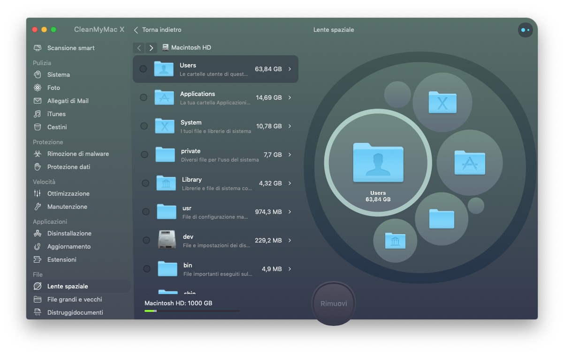
Task: Click the Allegati di Mail envelope icon
Action: [x=38, y=101]
